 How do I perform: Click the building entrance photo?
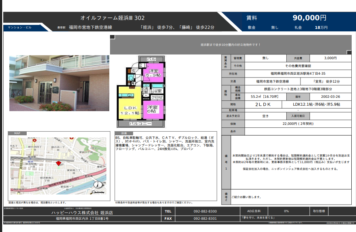click(x=59, y=83)
